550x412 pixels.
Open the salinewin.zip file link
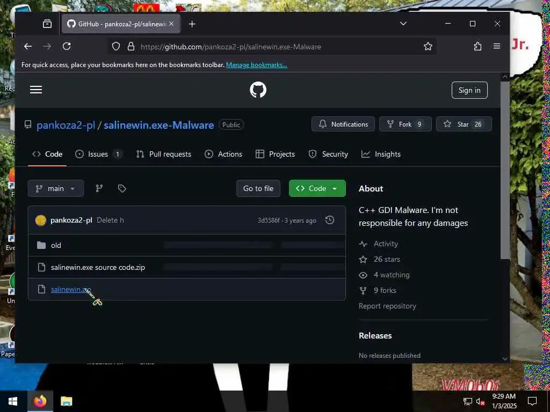pos(71,289)
